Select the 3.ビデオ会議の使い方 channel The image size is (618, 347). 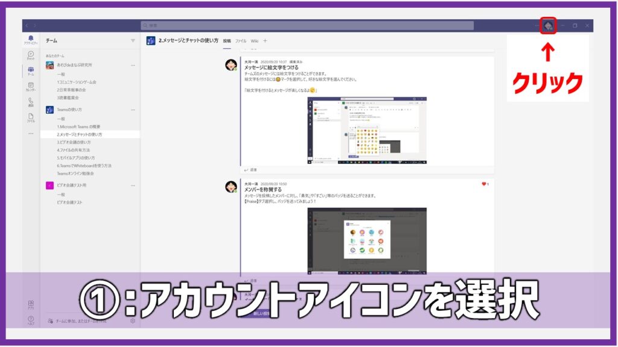[x=74, y=142]
